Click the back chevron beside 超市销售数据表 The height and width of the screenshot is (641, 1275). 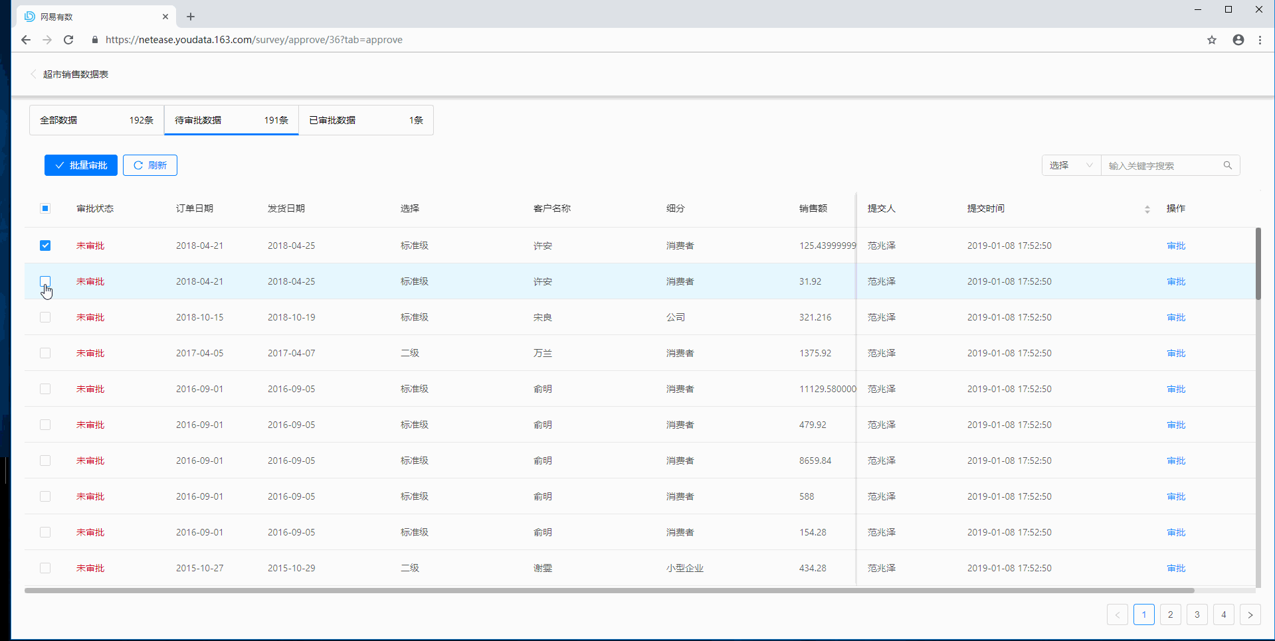coord(33,74)
